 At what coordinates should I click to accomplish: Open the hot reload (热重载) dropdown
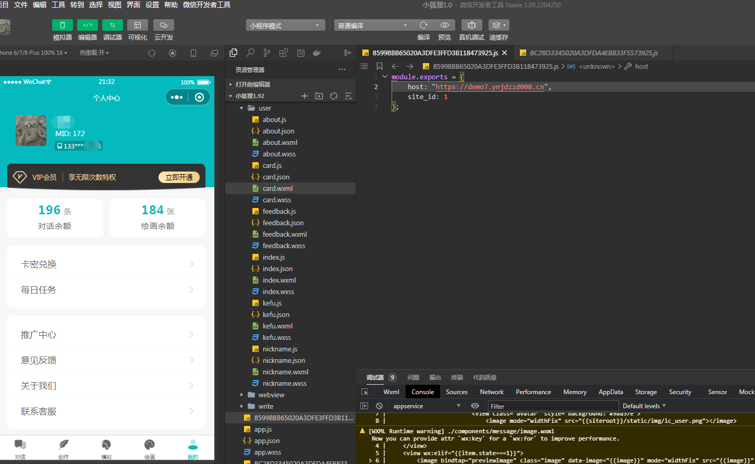point(94,53)
